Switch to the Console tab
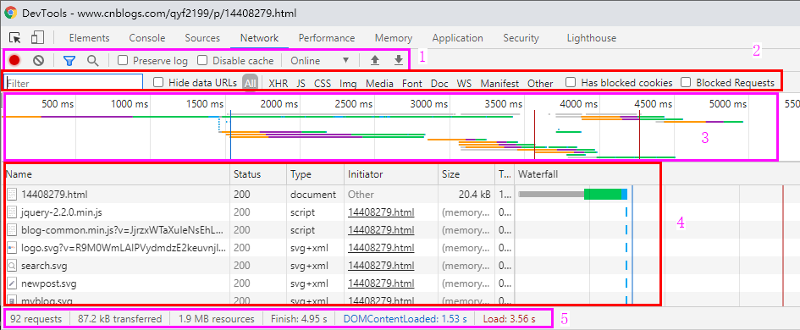This screenshot has height=330, width=800. click(147, 38)
